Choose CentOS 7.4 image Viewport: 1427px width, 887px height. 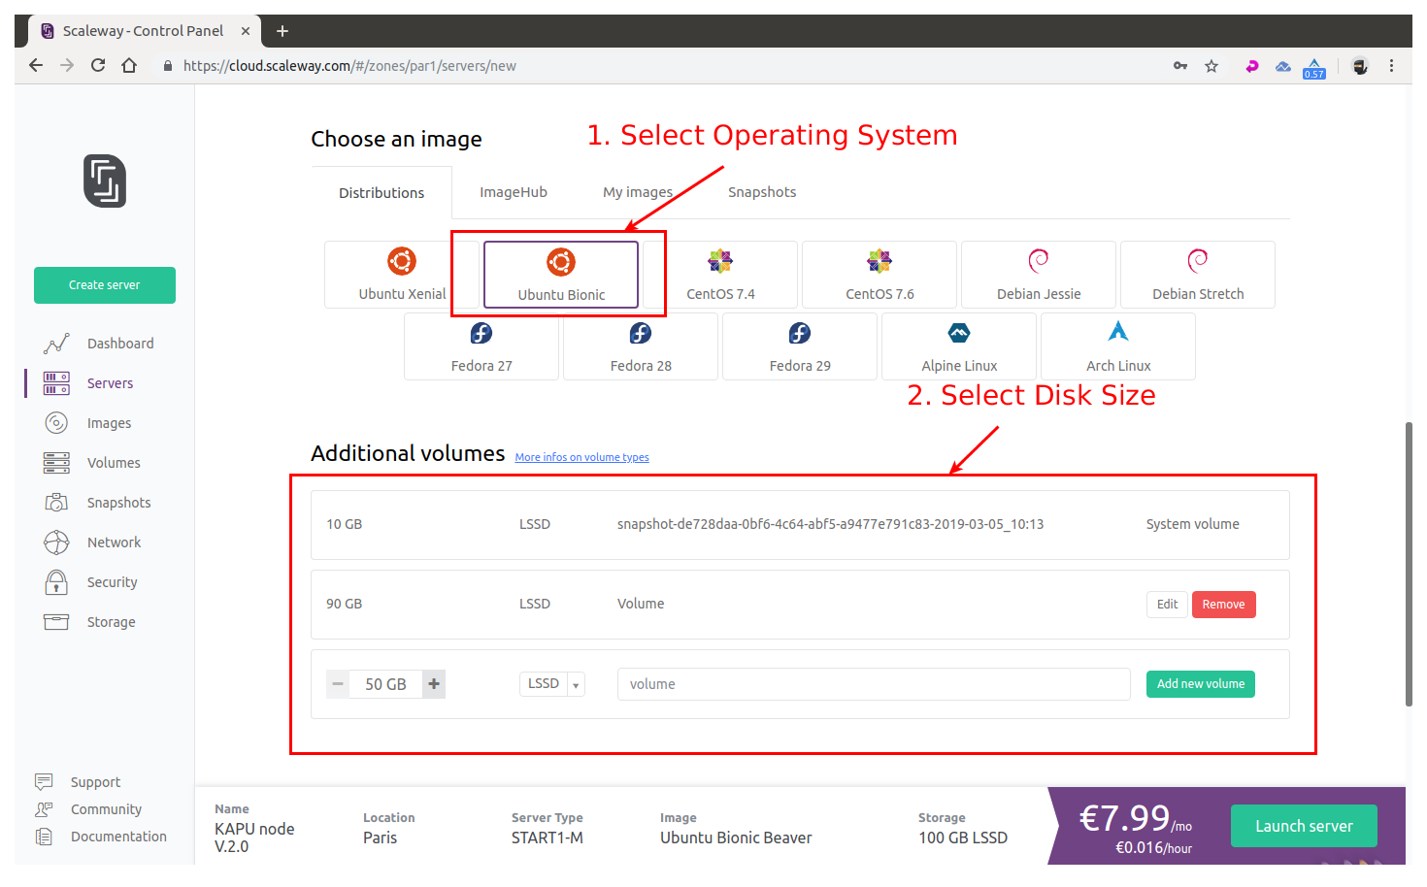click(x=720, y=275)
